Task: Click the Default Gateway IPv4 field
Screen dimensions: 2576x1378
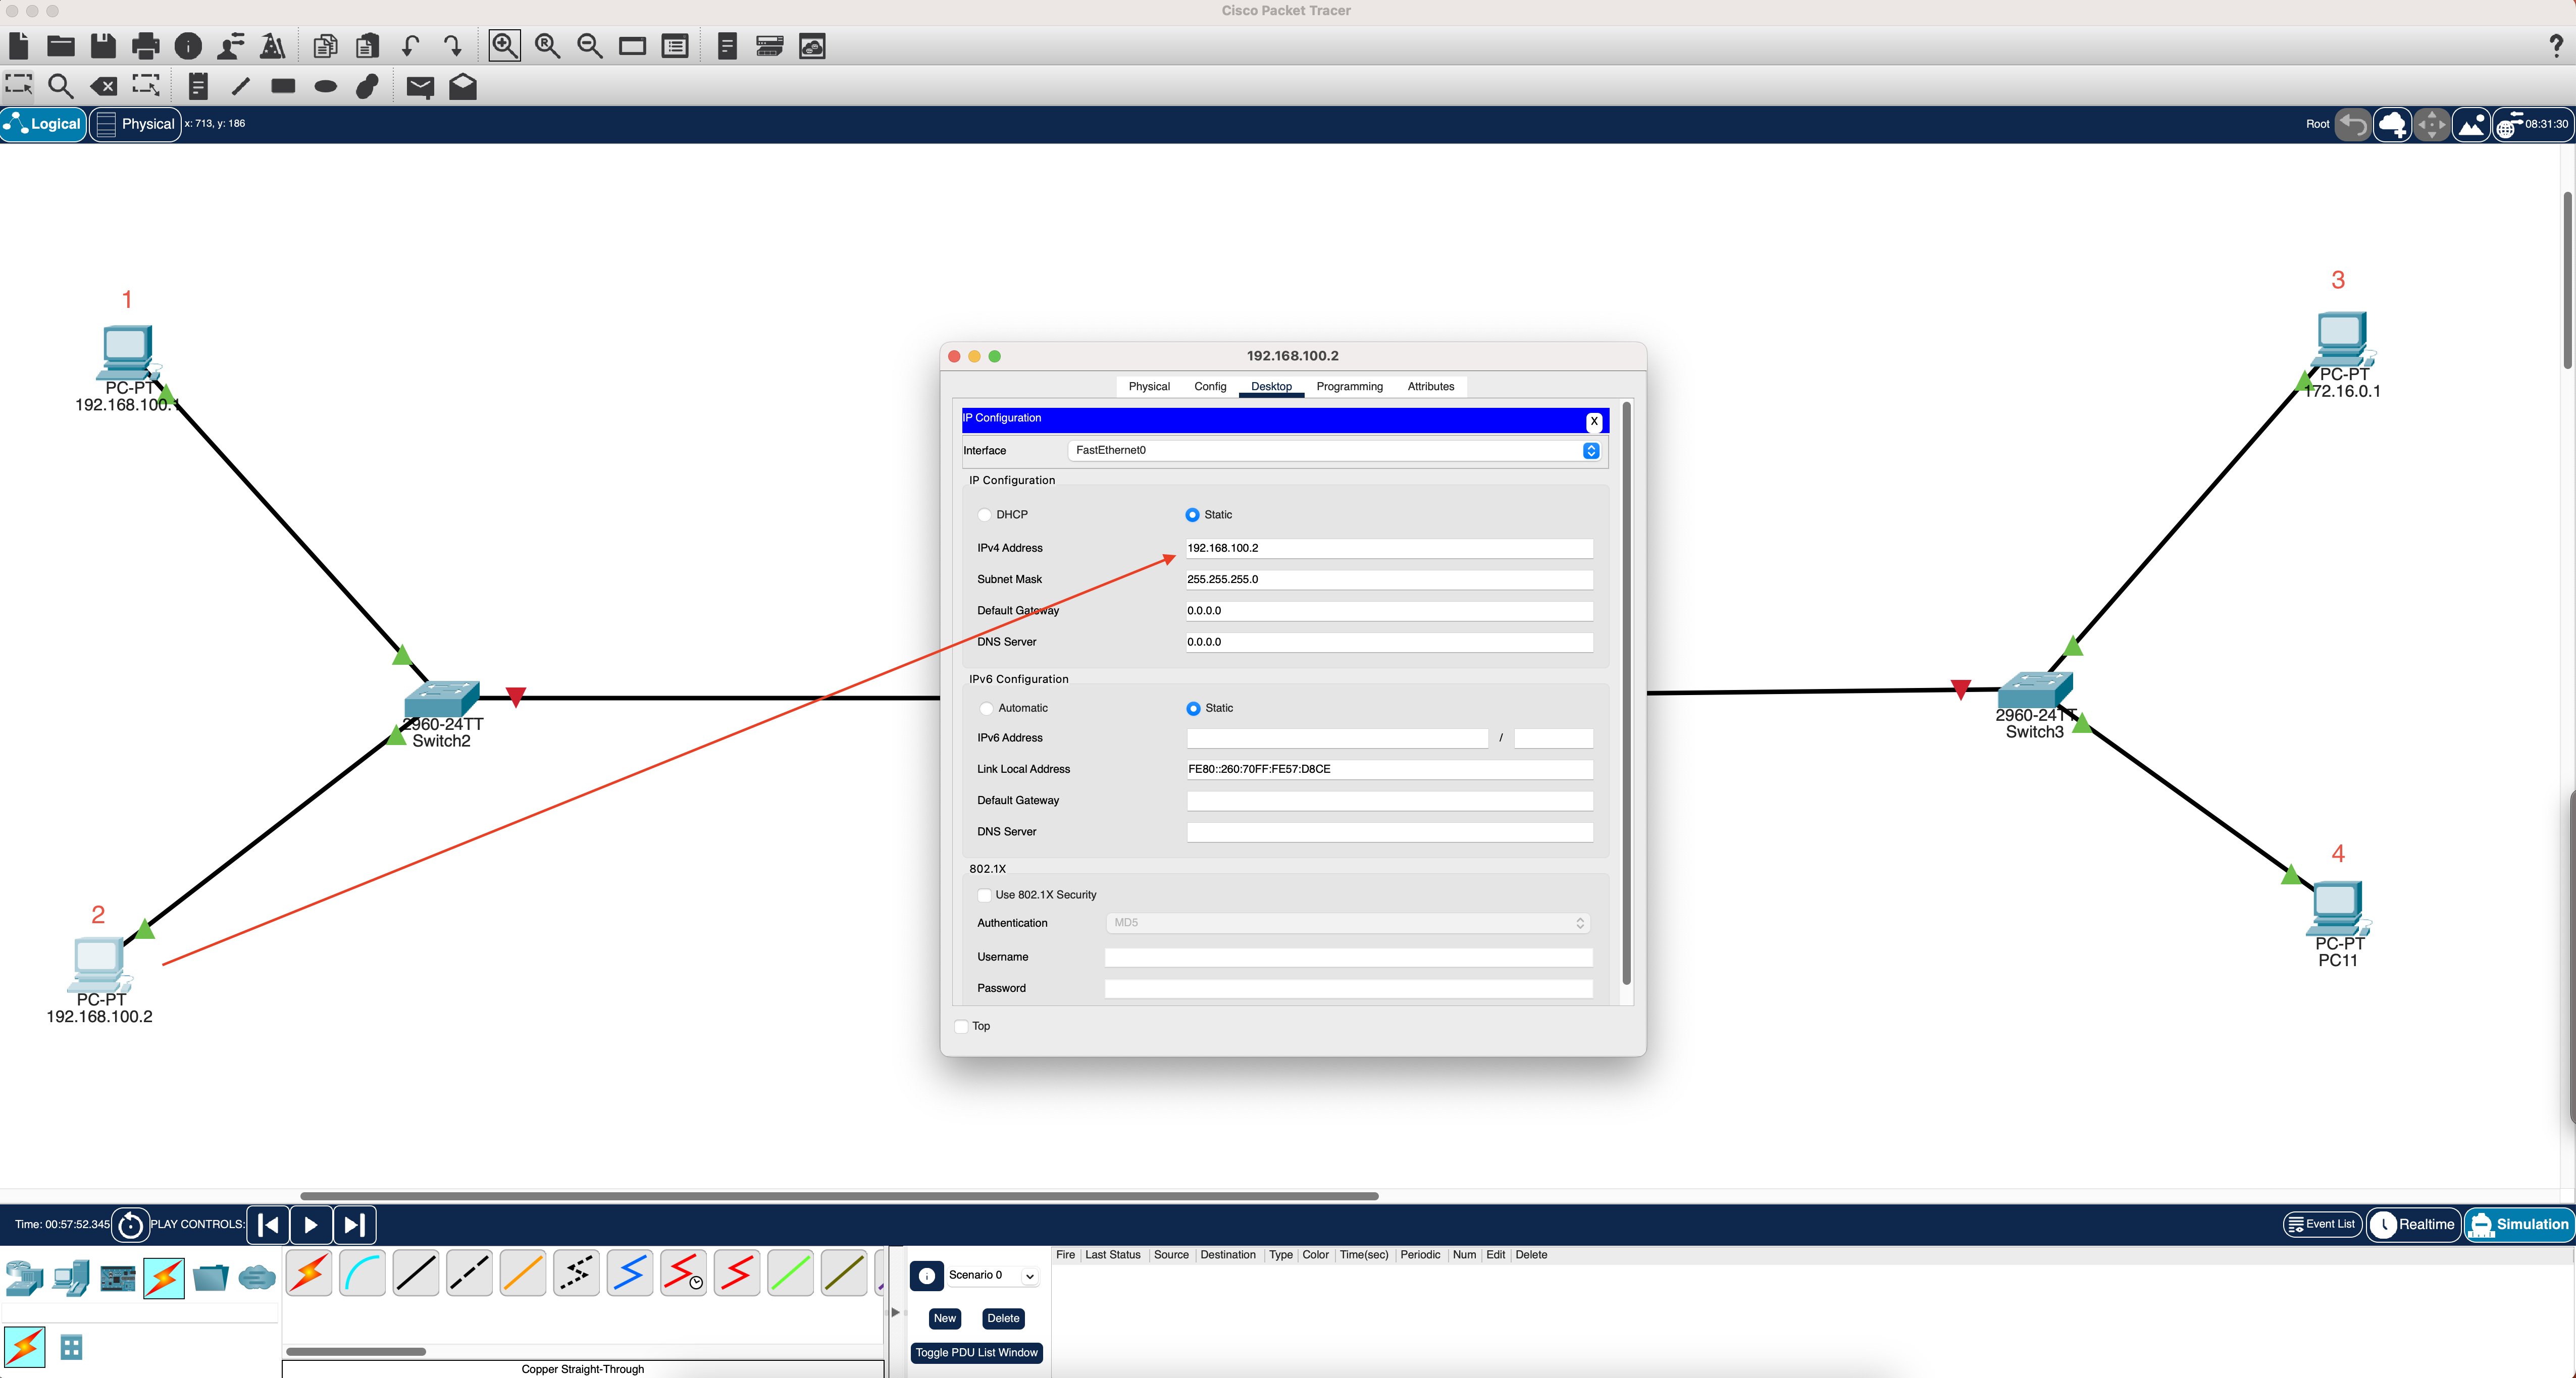Action: [x=1388, y=611]
